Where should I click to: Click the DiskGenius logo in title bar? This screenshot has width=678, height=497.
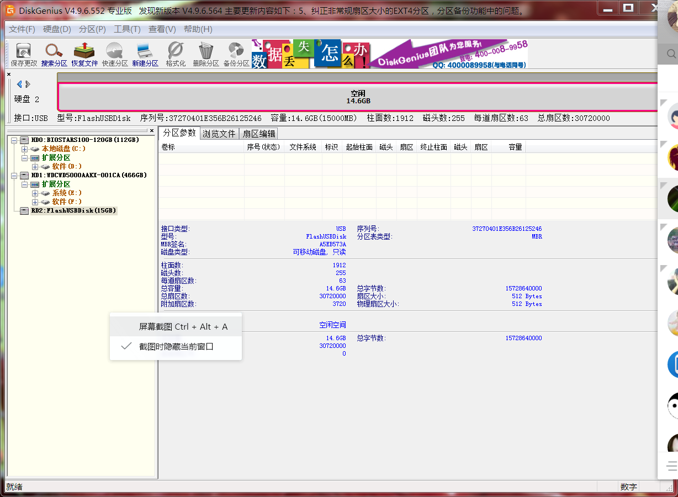pos(10,10)
